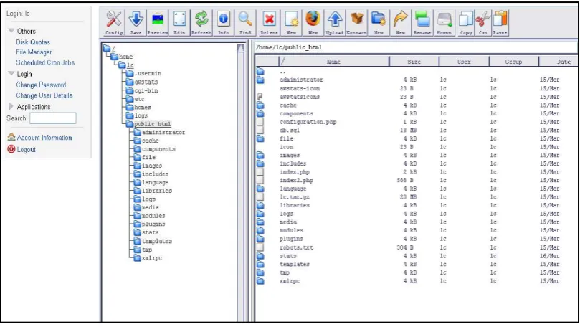Expand the Applications section arrow
580x327 pixels.
pos(11,107)
